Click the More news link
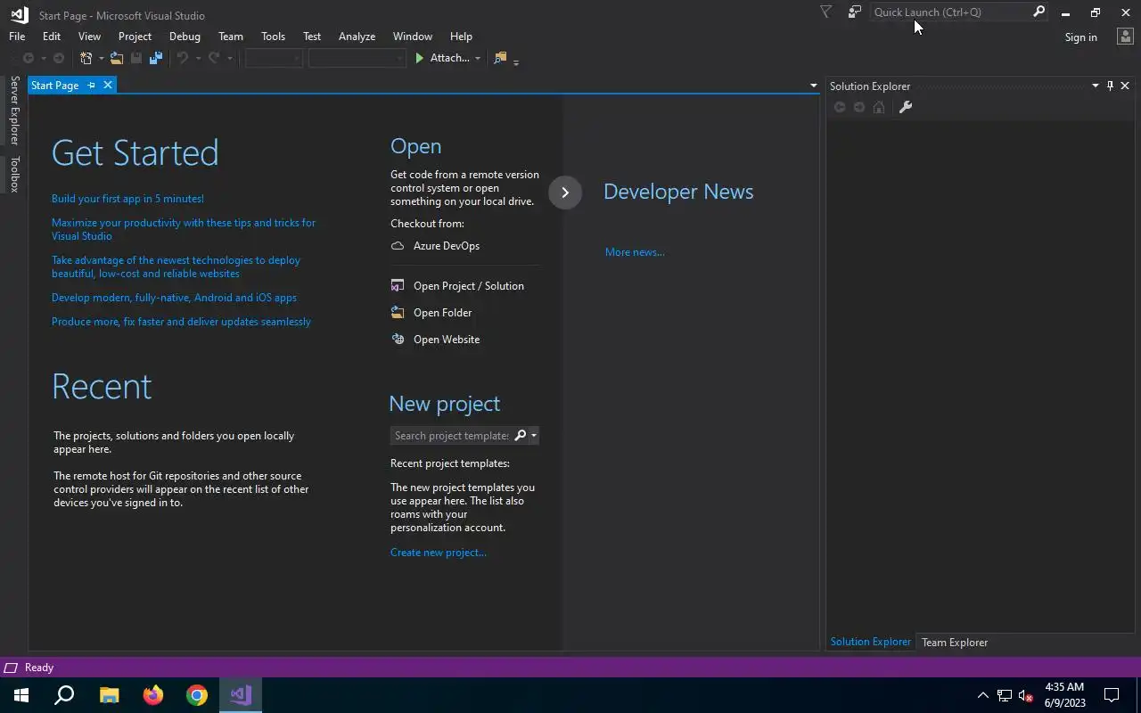This screenshot has height=713, width=1141. point(635,252)
